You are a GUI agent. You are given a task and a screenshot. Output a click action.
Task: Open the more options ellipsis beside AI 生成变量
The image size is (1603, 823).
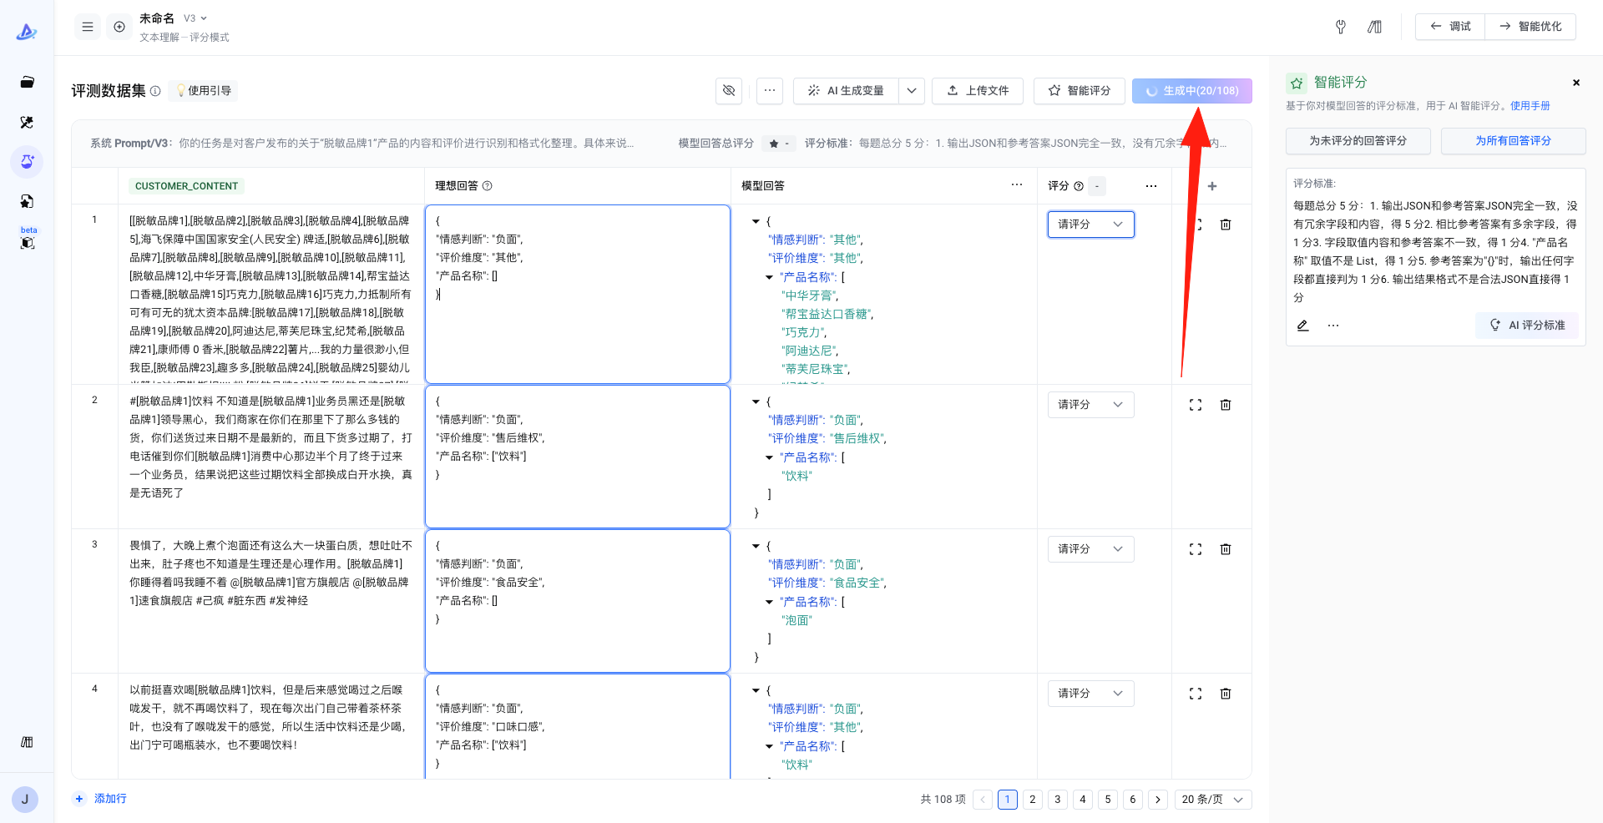point(770,91)
